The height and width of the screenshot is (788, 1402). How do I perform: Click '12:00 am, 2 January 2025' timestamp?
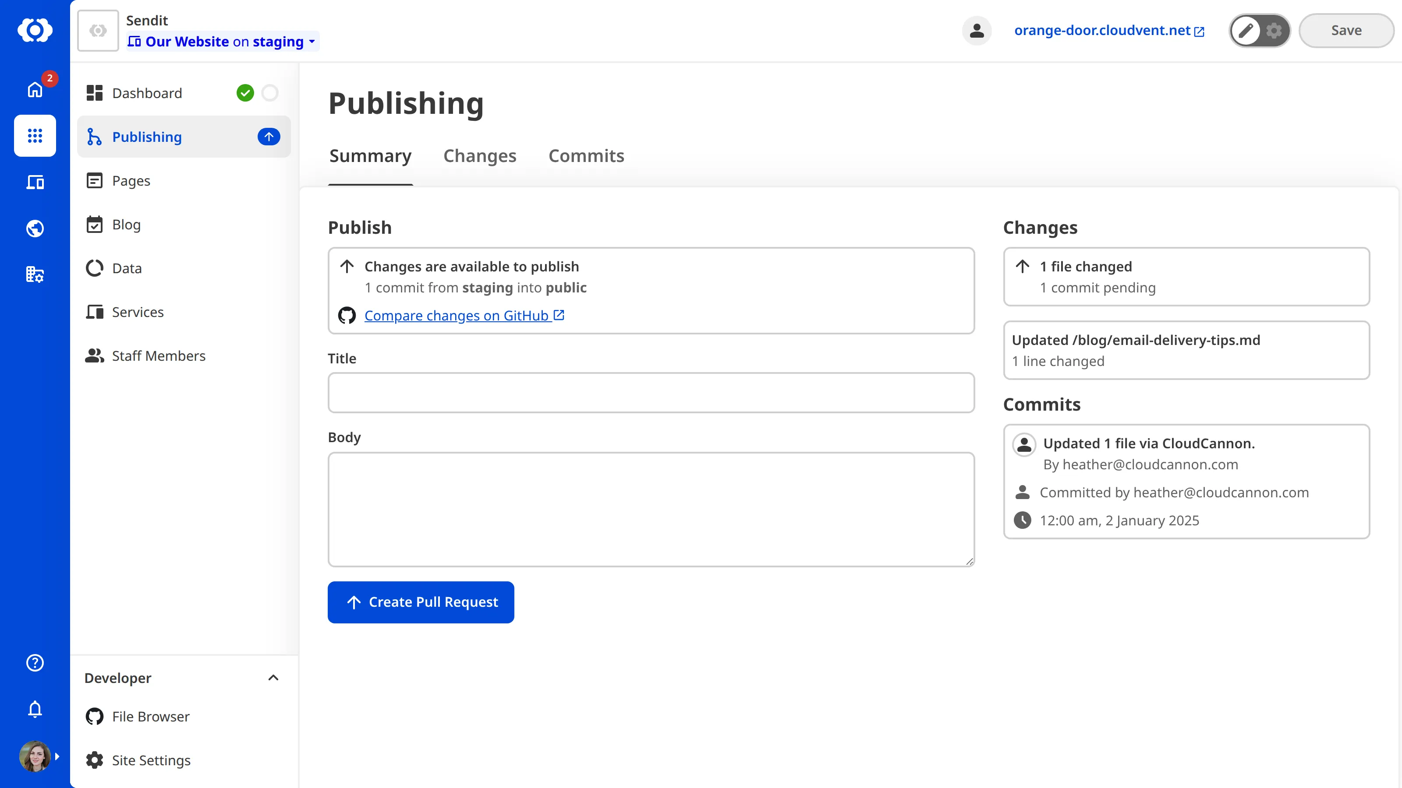pyautogui.click(x=1119, y=521)
